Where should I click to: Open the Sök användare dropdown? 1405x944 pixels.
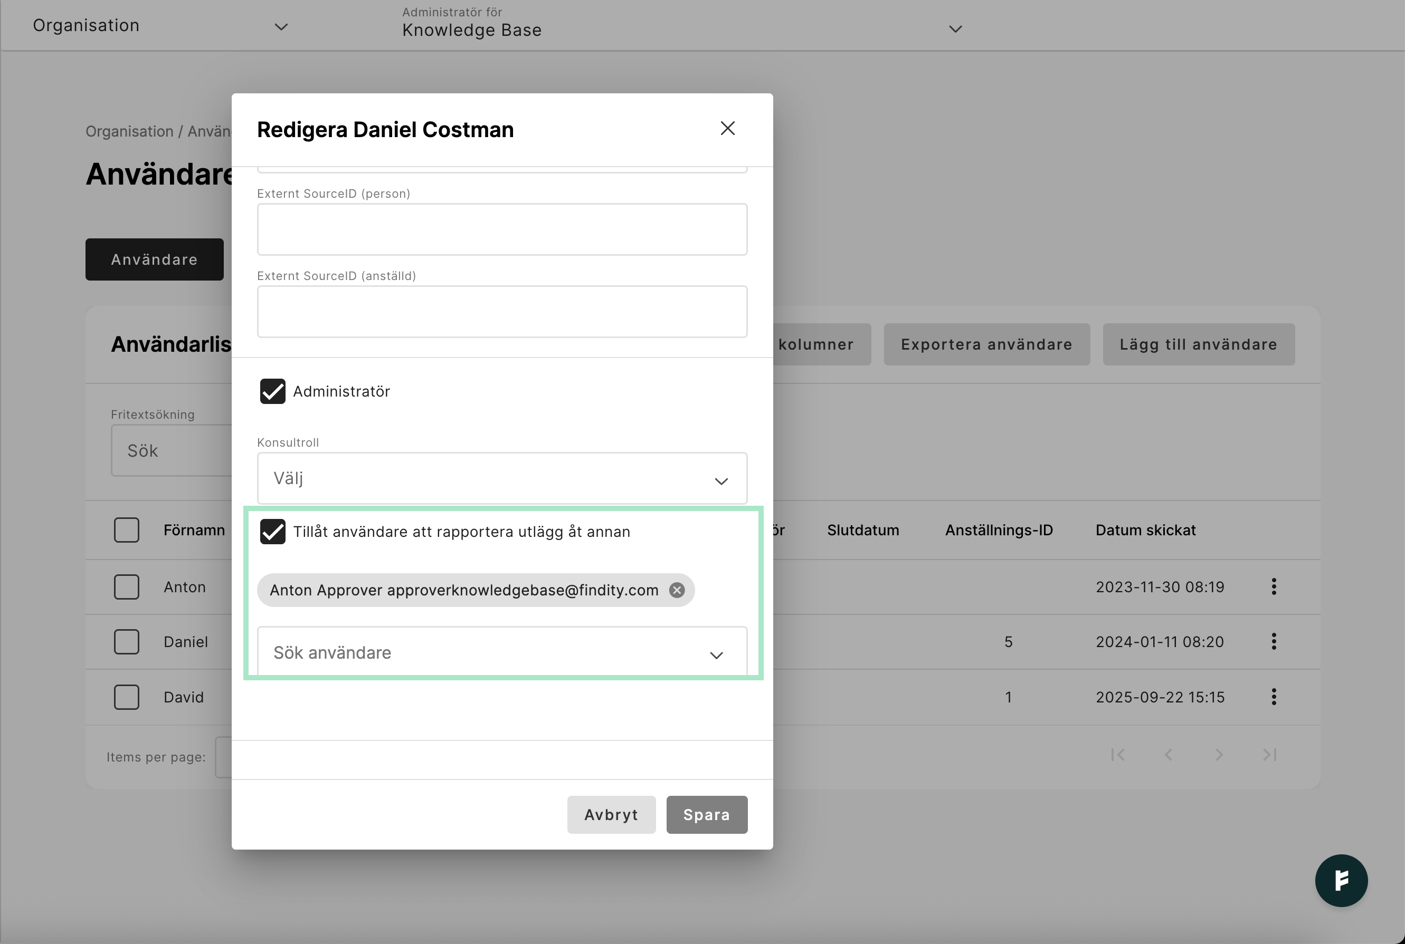pos(502,651)
